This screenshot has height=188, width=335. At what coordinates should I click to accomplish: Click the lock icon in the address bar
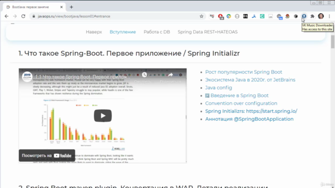33,16
